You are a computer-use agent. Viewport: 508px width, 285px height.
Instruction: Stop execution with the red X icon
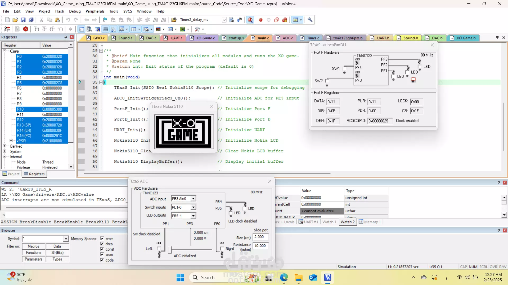tap(26, 29)
